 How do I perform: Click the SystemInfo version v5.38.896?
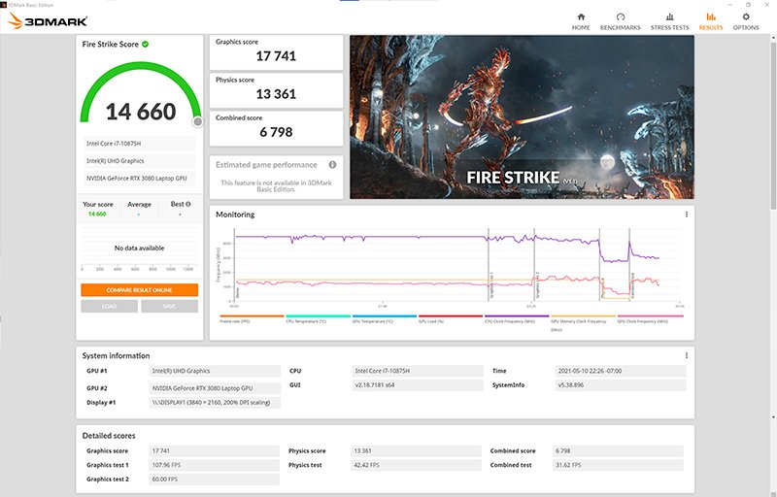click(621, 385)
